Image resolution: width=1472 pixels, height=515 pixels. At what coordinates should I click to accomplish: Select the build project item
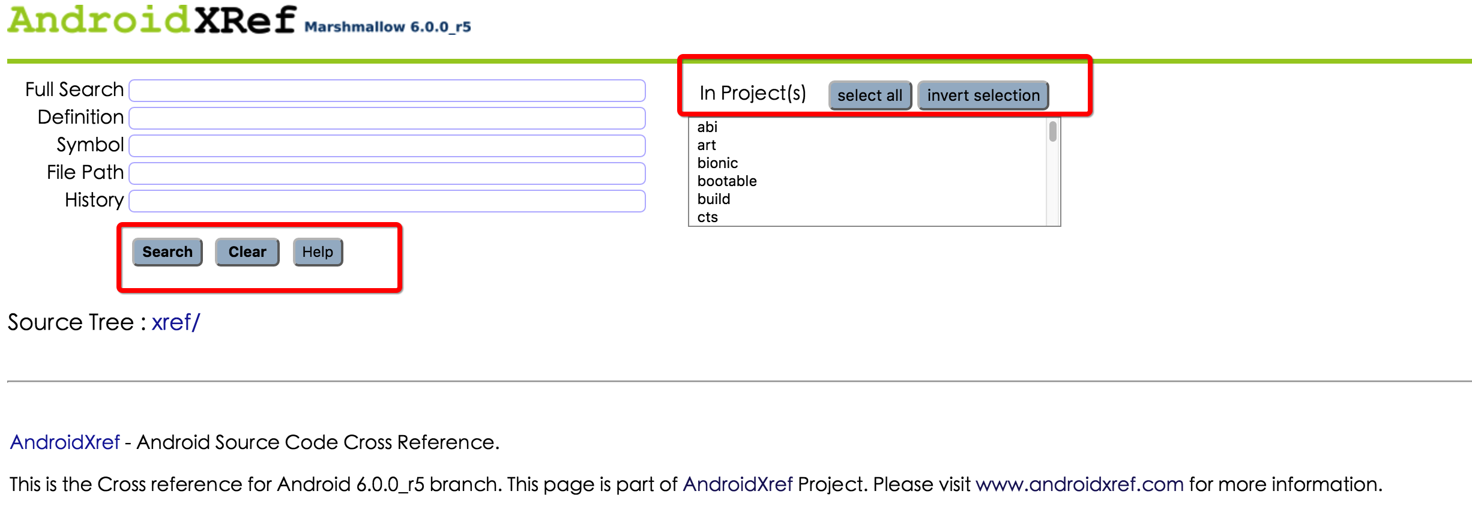point(714,199)
